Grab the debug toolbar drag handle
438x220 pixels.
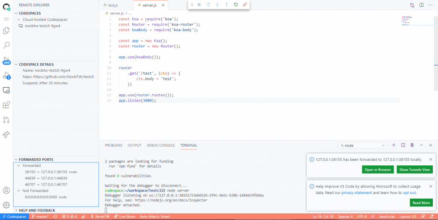coord(192,5)
